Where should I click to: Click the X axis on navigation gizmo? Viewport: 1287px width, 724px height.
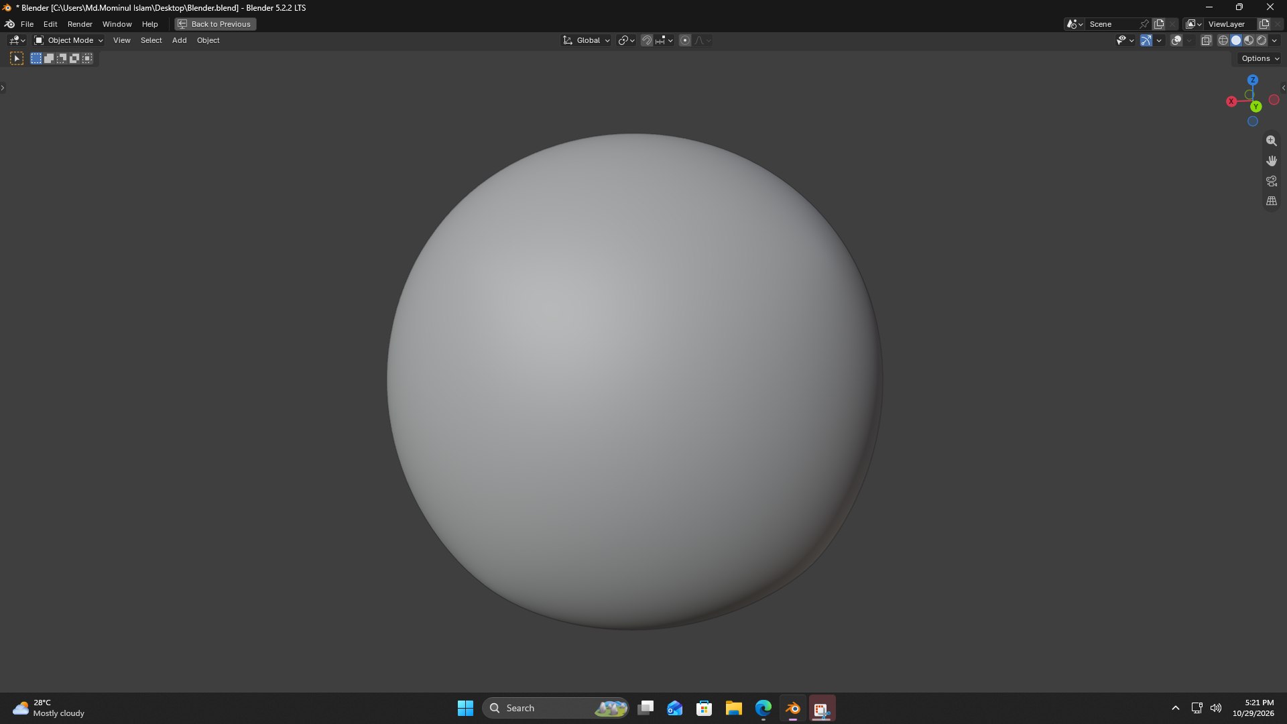(1231, 102)
